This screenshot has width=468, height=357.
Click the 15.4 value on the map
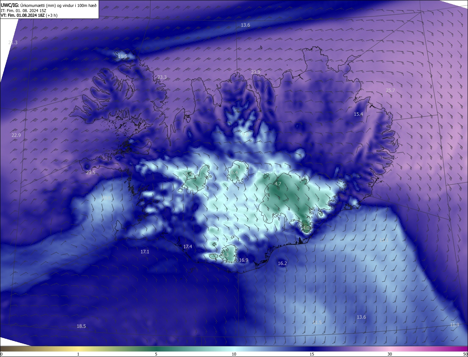point(358,114)
